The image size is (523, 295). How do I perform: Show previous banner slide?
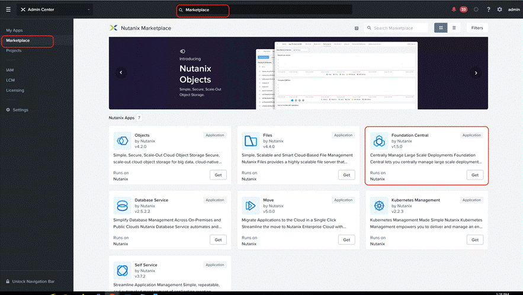coord(121,72)
